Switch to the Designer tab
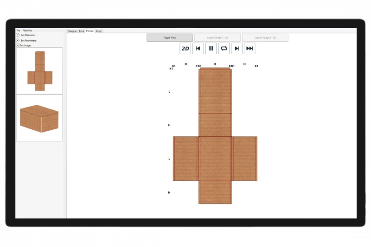This screenshot has width=371, height=247. point(73,31)
